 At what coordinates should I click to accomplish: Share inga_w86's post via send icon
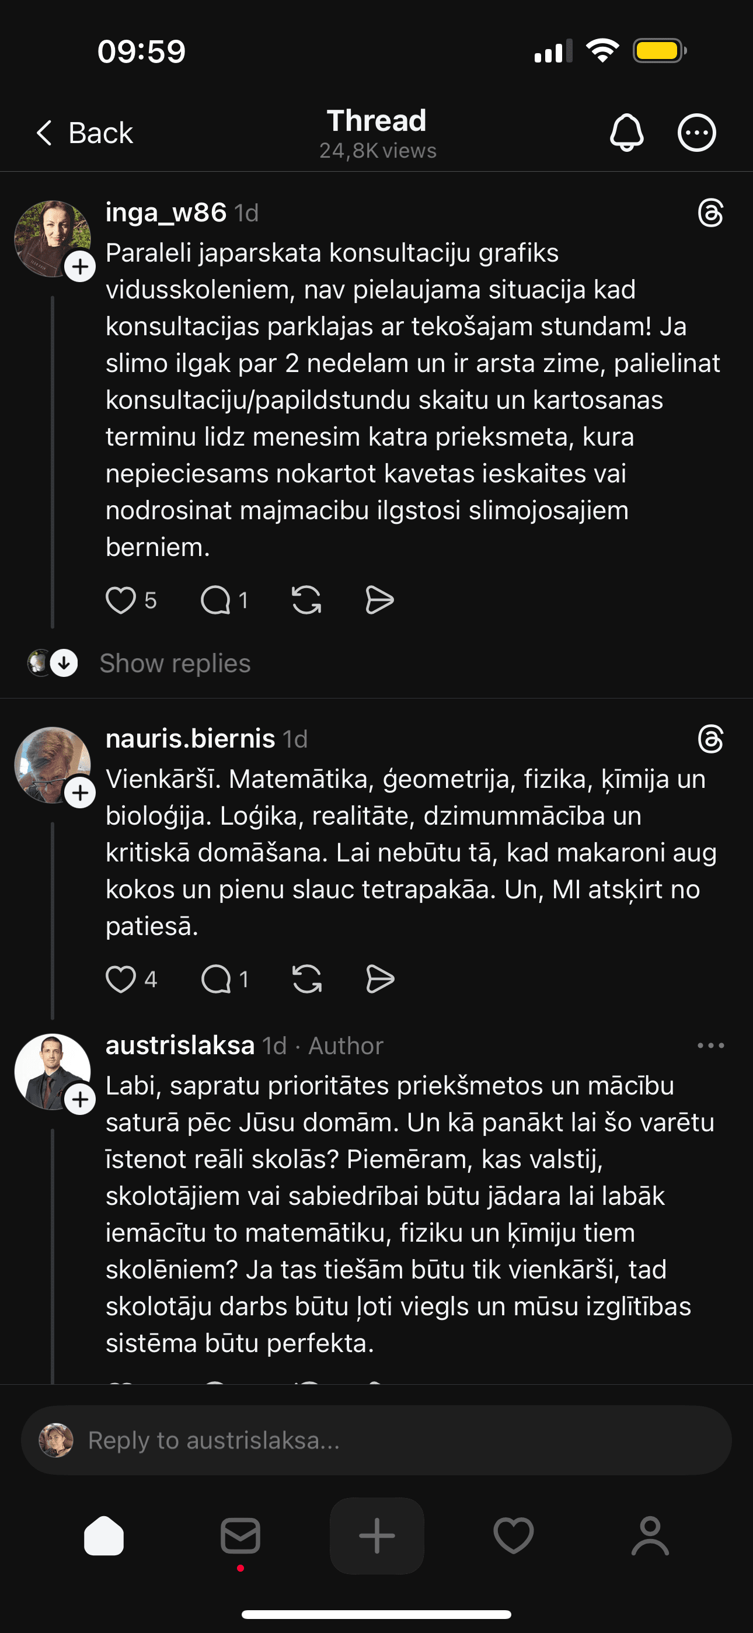coord(379,600)
